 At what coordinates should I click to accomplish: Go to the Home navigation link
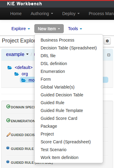(16, 14)
